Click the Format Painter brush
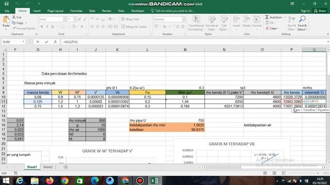This screenshot has width=330, height=185. [24, 28]
